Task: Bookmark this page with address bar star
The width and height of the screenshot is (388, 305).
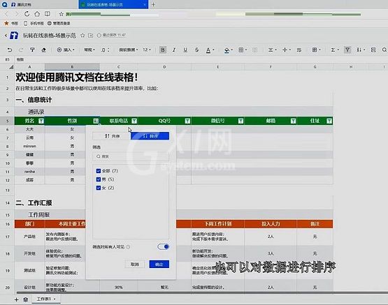Action: click(x=61, y=14)
